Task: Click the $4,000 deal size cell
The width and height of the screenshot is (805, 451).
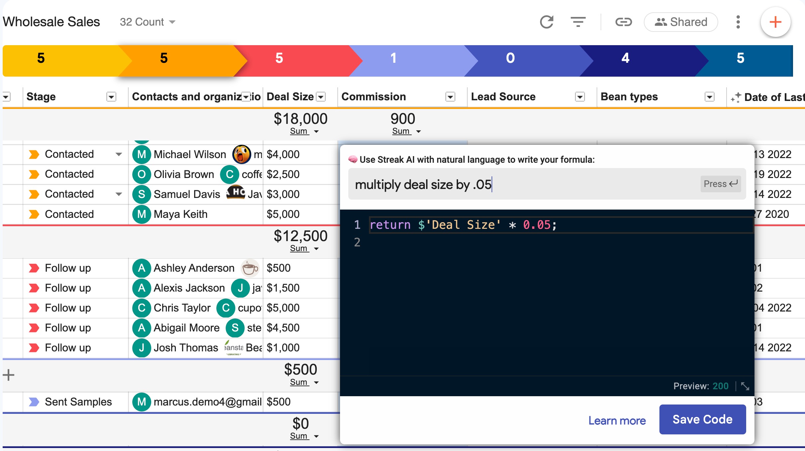Action: [x=301, y=154]
